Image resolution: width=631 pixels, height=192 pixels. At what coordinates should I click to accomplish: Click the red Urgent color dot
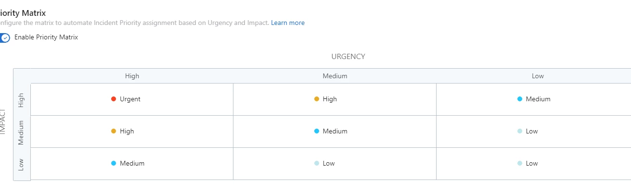coord(114,99)
